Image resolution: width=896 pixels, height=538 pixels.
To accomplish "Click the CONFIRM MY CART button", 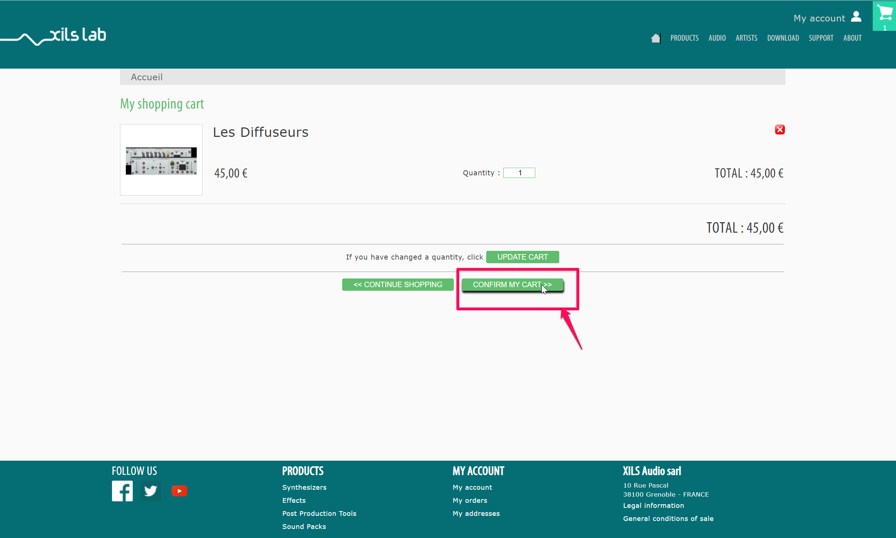I will 512,285.
